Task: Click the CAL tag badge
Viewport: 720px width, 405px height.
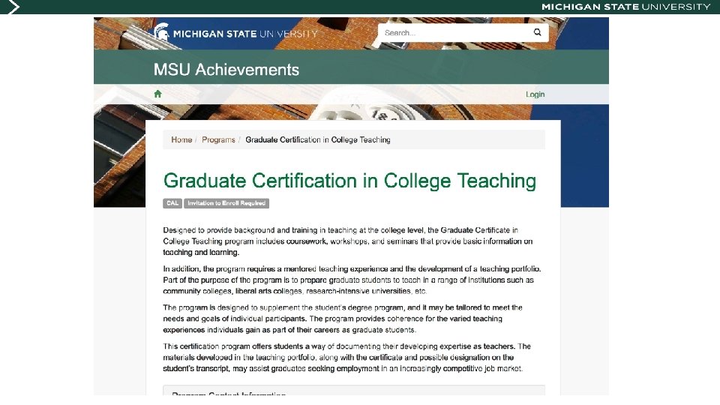Action: tap(172, 203)
